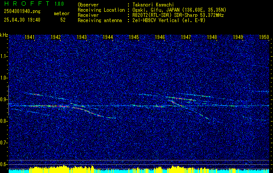Click the 0.8 frequency axis label

coord(4,121)
